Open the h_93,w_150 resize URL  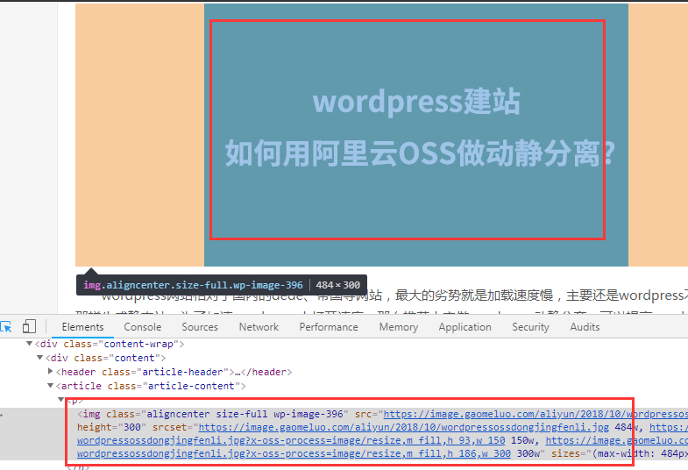[x=291, y=440]
